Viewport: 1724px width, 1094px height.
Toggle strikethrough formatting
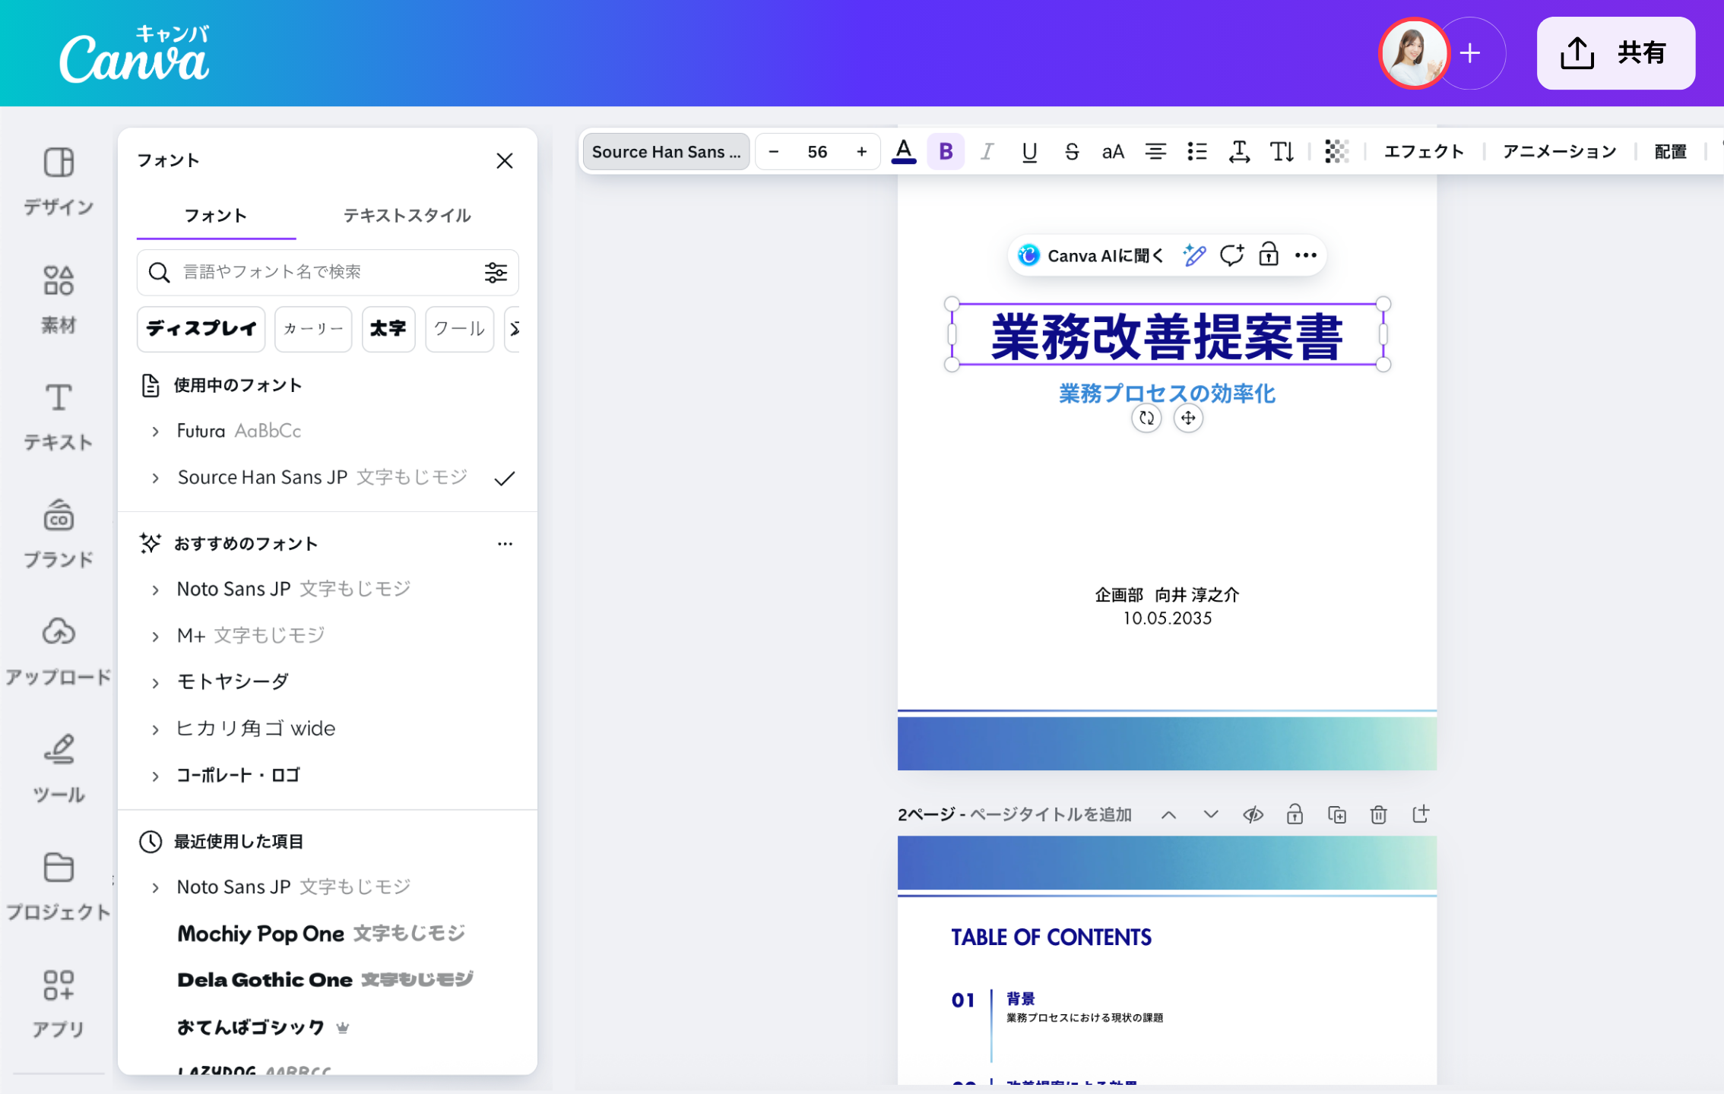1071,152
